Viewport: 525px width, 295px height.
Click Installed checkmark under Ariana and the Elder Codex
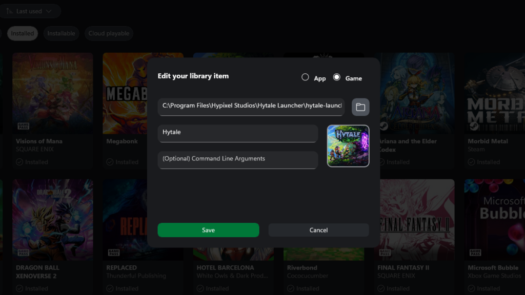(382, 162)
